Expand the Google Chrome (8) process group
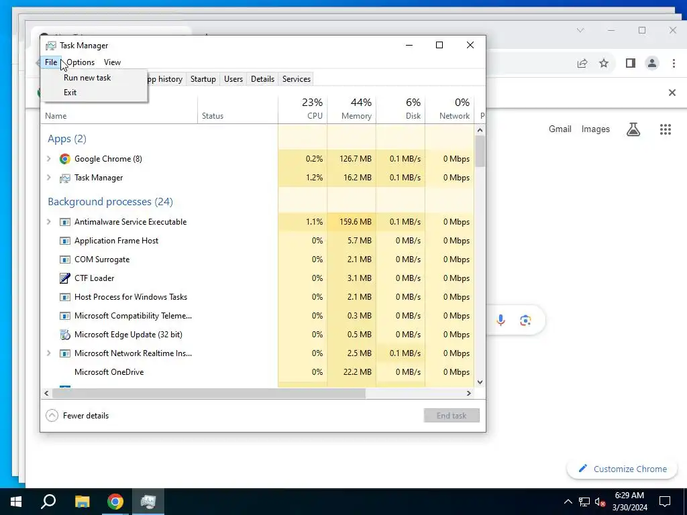 (x=49, y=159)
